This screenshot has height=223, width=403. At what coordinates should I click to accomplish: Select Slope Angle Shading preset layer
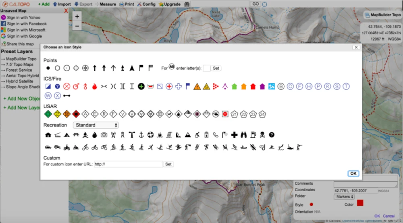click(x=23, y=87)
